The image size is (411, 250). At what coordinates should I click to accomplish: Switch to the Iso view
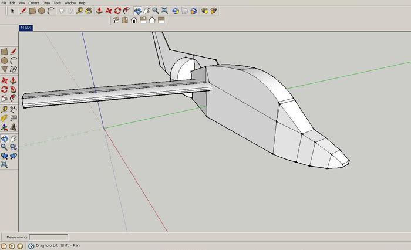click(116, 20)
